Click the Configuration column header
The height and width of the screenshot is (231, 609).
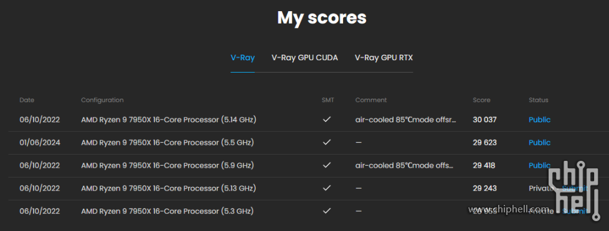pyautogui.click(x=102, y=100)
